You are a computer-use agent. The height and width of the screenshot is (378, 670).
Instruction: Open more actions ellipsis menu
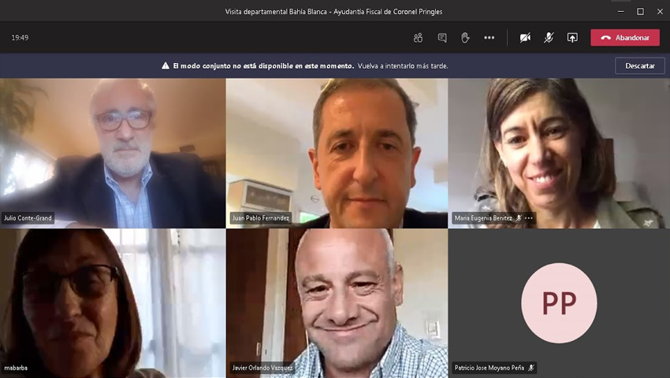click(x=489, y=38)
